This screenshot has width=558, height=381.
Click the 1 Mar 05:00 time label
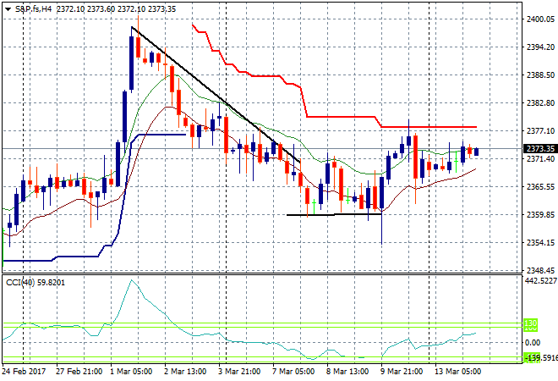coord(131,372)
